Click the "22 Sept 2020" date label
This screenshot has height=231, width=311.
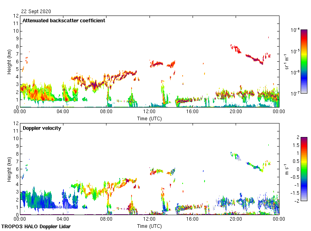pyautogui.click(x=36, y=12)
